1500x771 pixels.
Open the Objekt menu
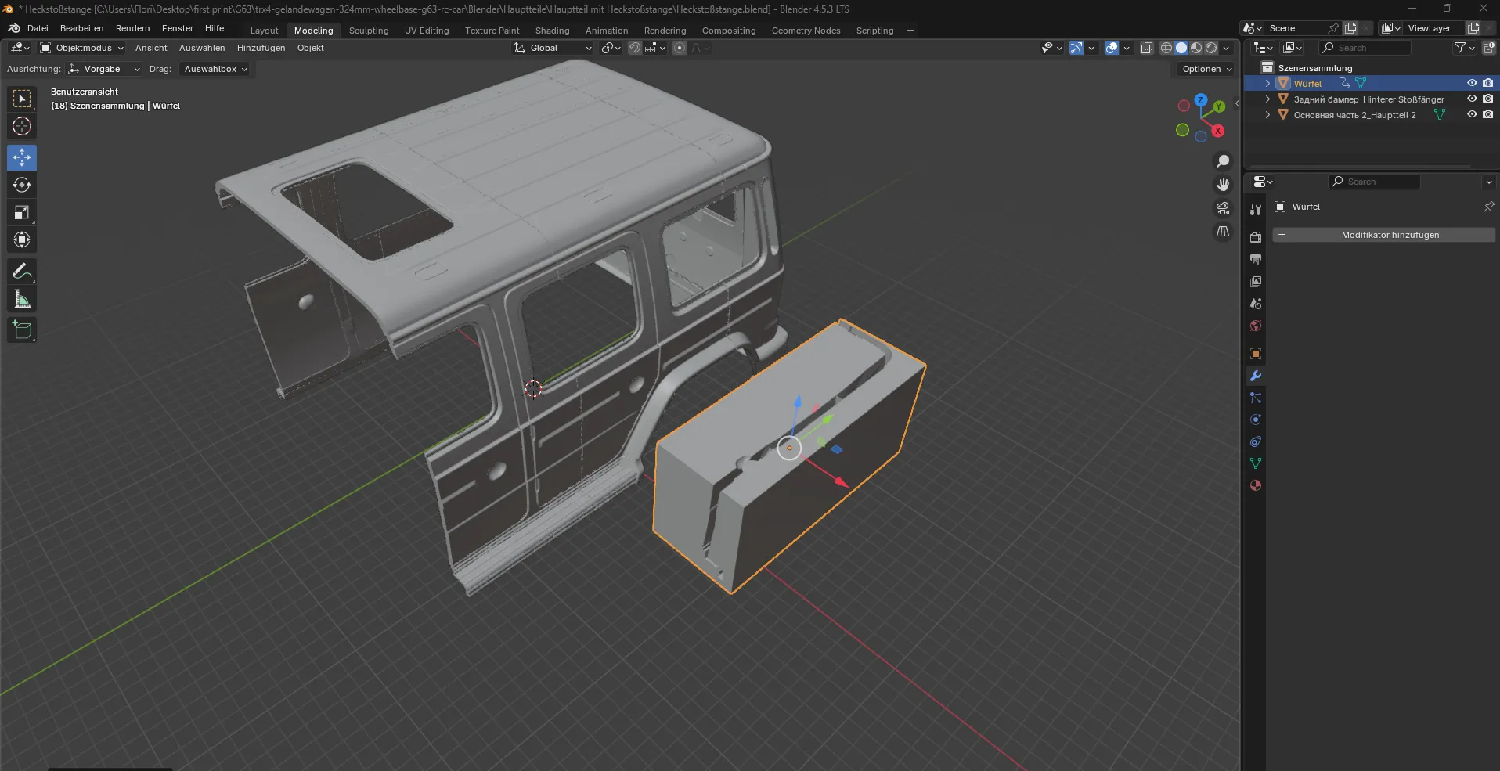[x=311, y=48]
